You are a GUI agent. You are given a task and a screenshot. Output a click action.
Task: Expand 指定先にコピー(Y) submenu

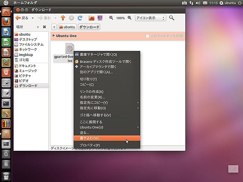pos(107,103)
